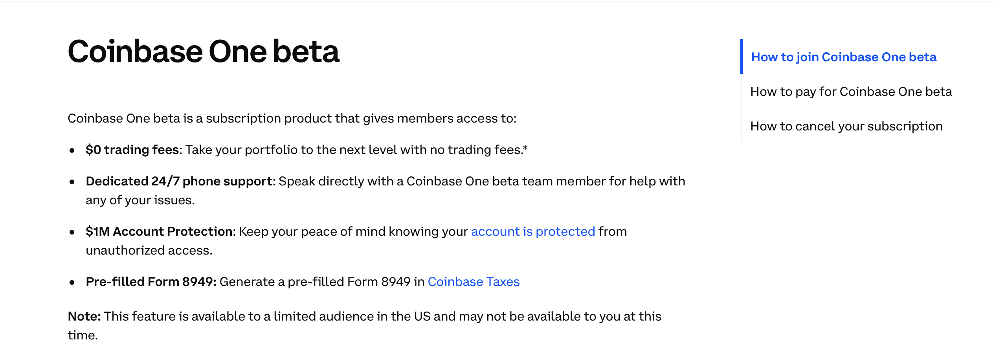Click the 'Pre-filled Form 8949:' bold label
This screenshot has height=352, width=995.
pos(151,282)
